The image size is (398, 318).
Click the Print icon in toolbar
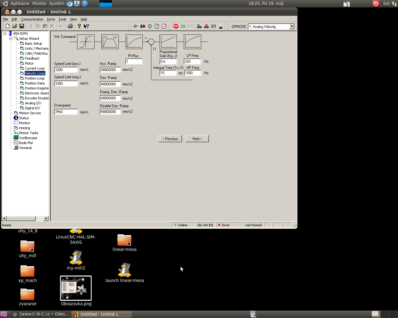[70, 26]
